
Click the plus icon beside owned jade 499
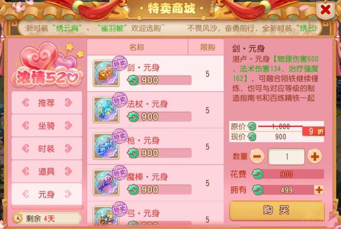click(319, 190)
